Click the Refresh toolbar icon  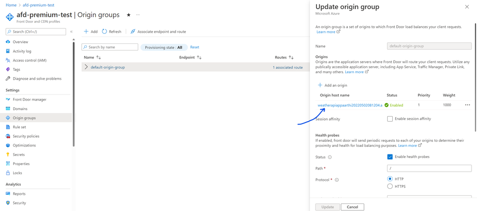(104, 32)
